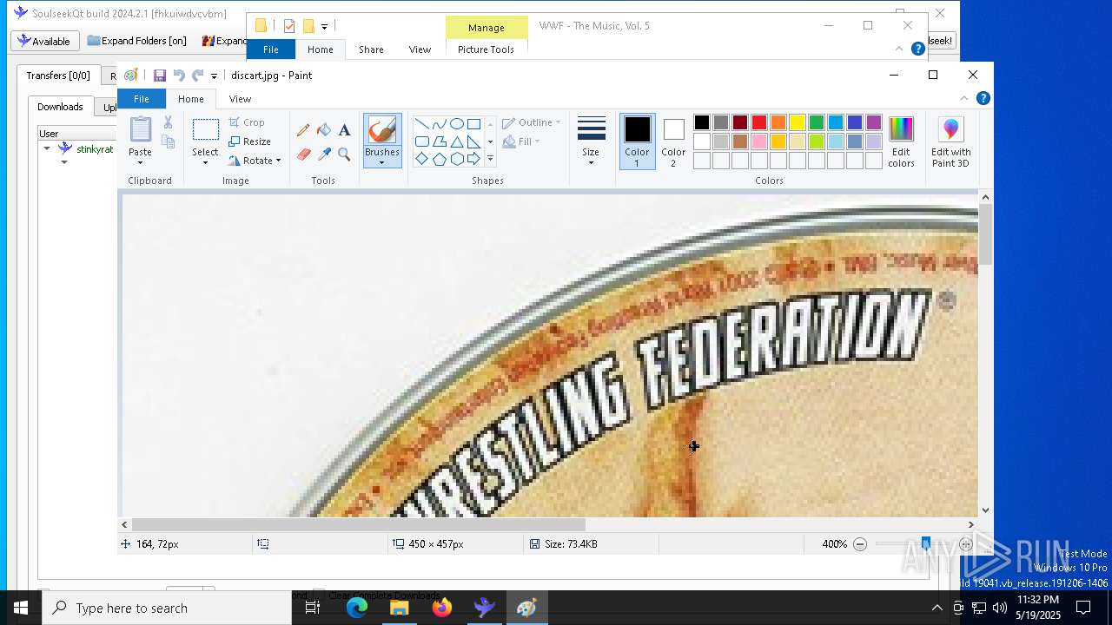Click the zoom slider handle
This screenshot has height=625, width=1112.
926,544
